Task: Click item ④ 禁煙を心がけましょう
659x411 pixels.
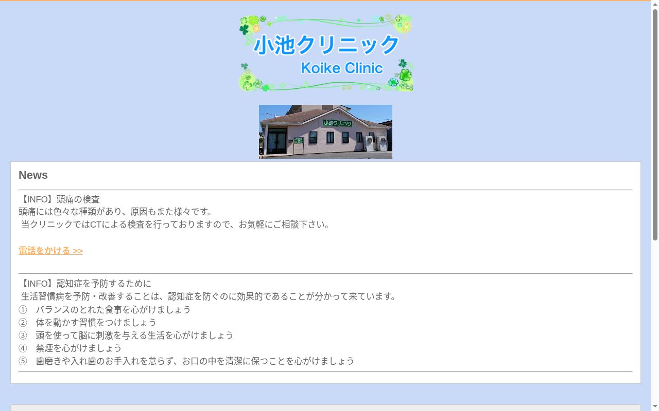Action: pos(70,348)
